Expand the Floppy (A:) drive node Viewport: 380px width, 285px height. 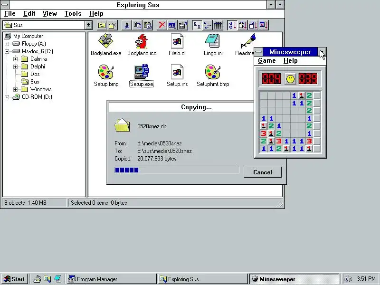[7, 44]
